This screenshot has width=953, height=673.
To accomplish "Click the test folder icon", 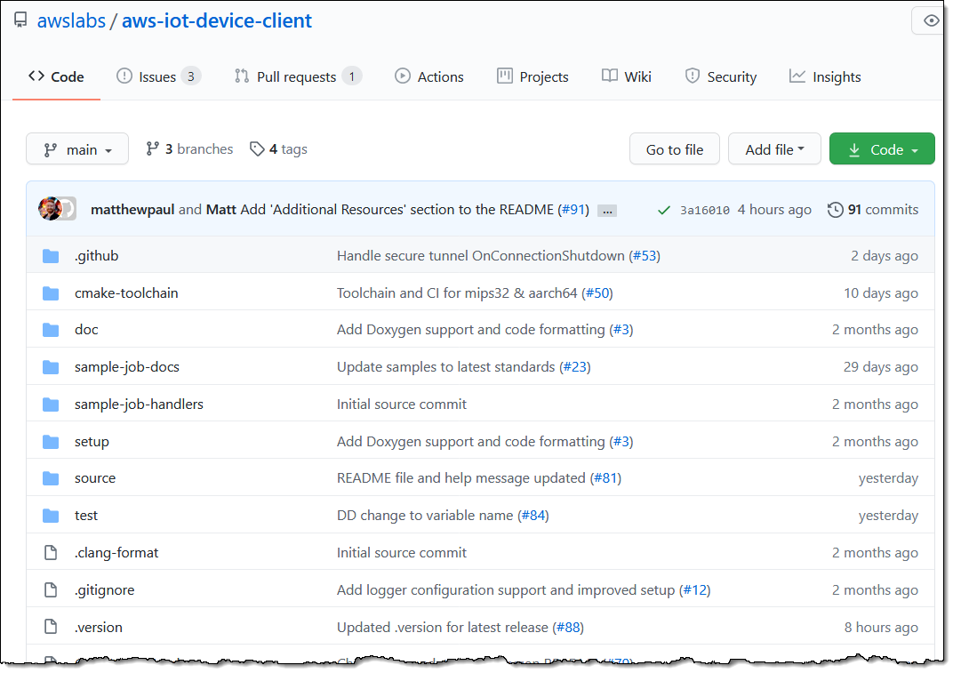I will [51, 517].
